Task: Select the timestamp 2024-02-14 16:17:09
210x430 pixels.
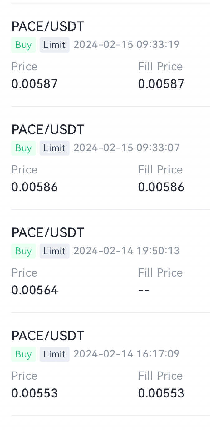Action: pyautogui.click(x=126, y=354)
